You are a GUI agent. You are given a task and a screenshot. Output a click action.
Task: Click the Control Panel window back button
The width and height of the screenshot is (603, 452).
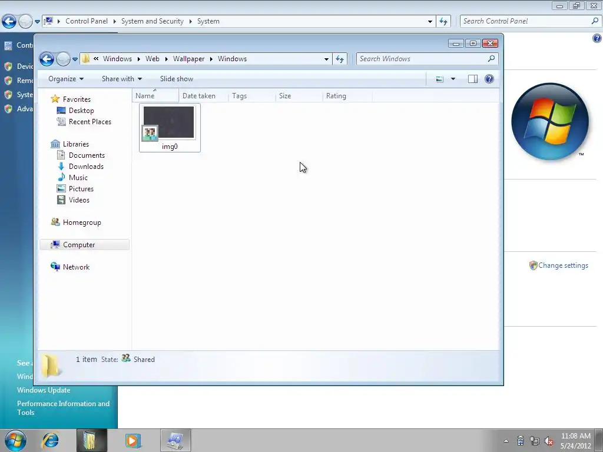pos(9,21)
